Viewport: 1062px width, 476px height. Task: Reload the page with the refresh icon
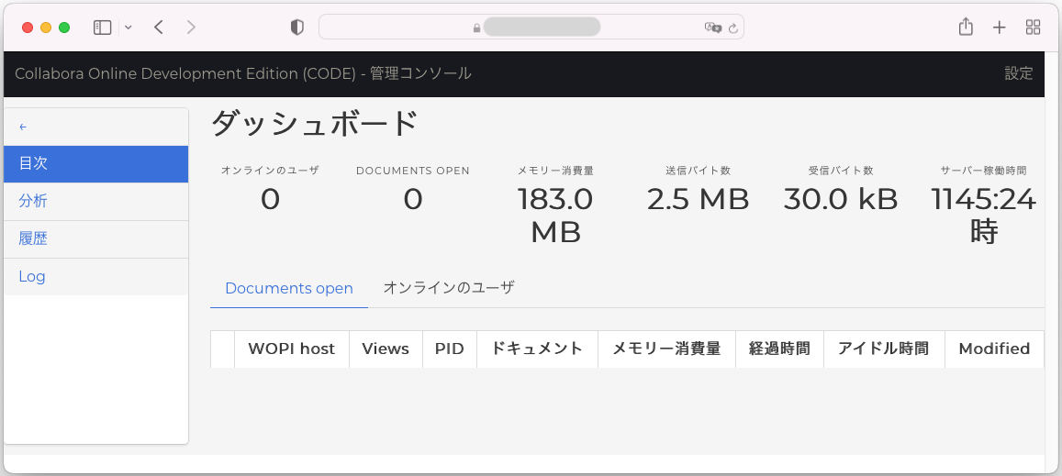tap(732, 28)
